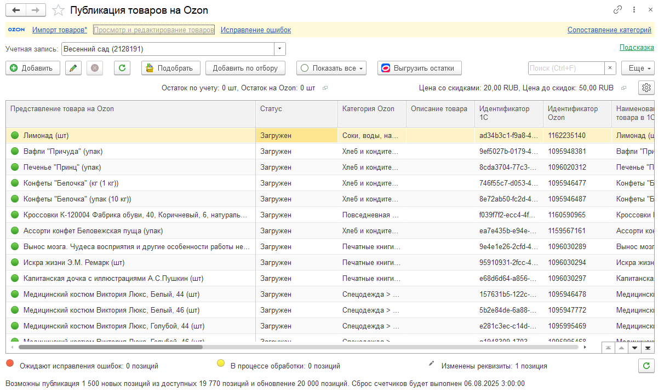664x392 pixels.
Task: Open 'Исправление ошибок' tab
Action: click(x=256, y=30)
